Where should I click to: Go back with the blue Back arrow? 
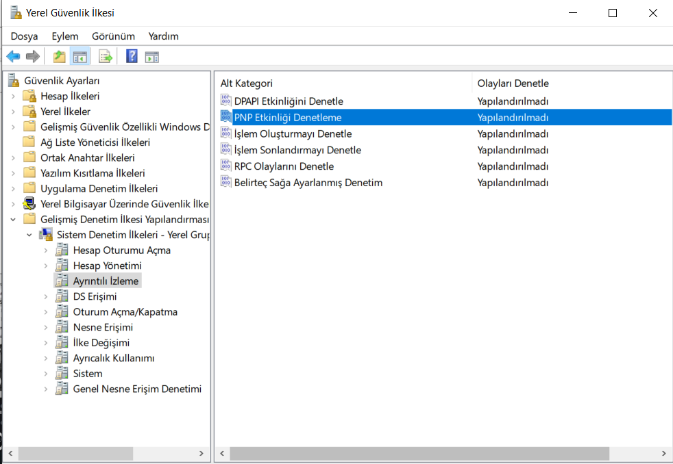(13, 56)
